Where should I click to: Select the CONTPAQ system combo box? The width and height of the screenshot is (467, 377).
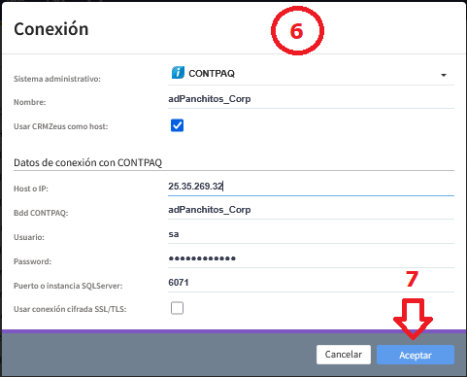coord(311,74)
